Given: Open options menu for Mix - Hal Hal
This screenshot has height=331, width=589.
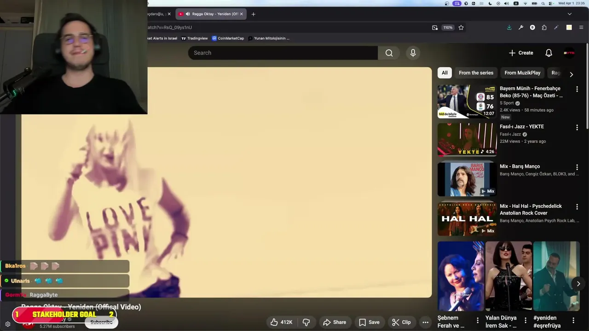Looking at the screenshot, I should (577, 207).
